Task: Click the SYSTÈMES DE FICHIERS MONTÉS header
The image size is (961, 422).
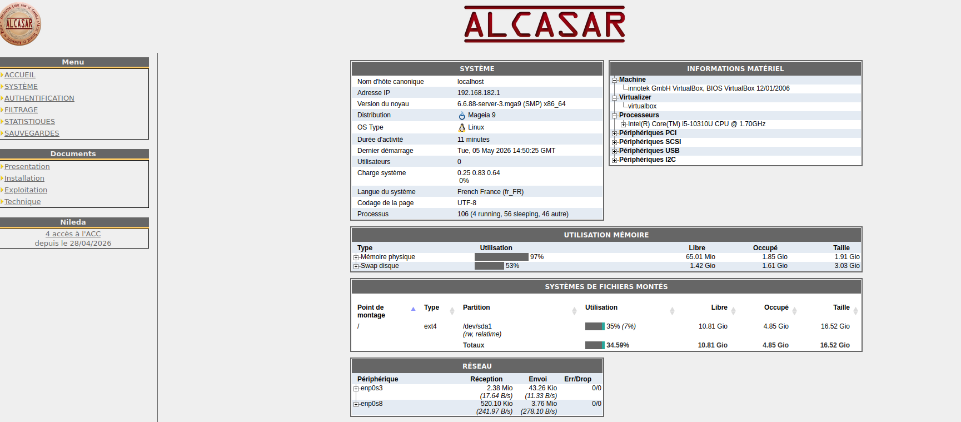Action: 606,287
